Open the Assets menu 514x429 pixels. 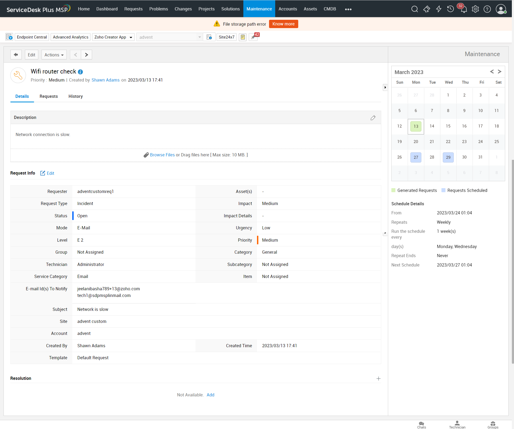310,9
